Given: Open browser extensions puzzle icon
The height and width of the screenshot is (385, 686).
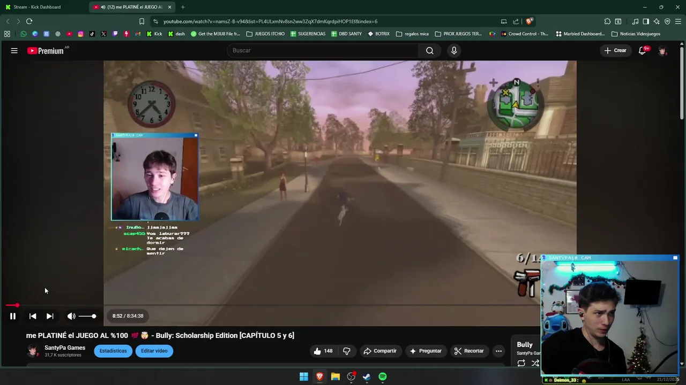Looking at the screenshot, I should (607, 21).
